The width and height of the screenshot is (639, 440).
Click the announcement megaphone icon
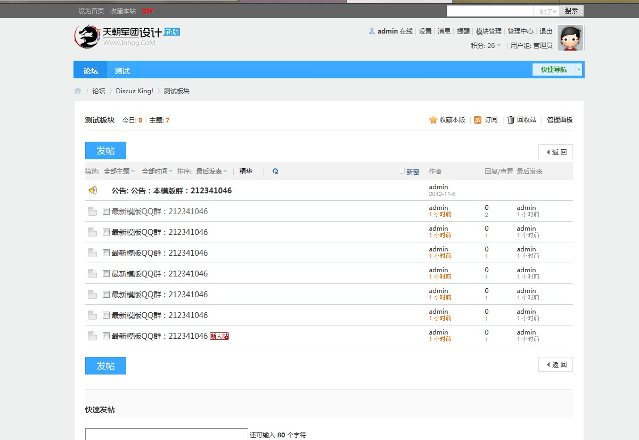[x=93, y=190]
